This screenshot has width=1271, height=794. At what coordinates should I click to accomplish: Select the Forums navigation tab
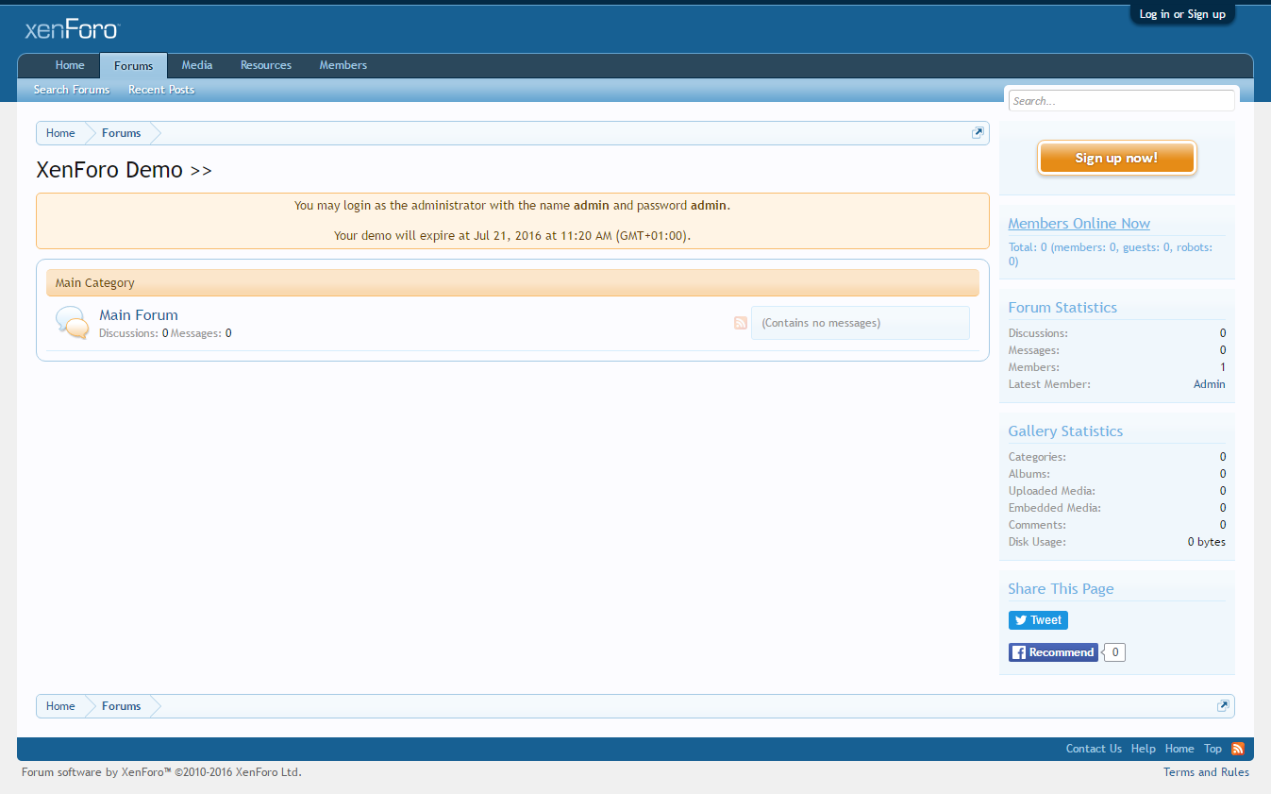pos(133,65)
